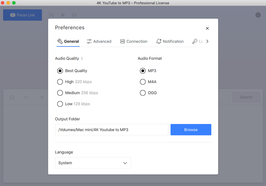266x186 pixels.
Task: Click the play icon in toolbar
Action: click(63, 15)
